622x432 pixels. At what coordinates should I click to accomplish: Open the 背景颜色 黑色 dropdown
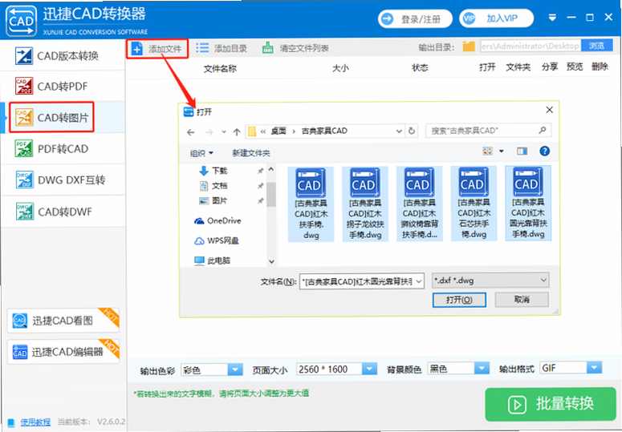pyautogui.click(x=458, y=369)
